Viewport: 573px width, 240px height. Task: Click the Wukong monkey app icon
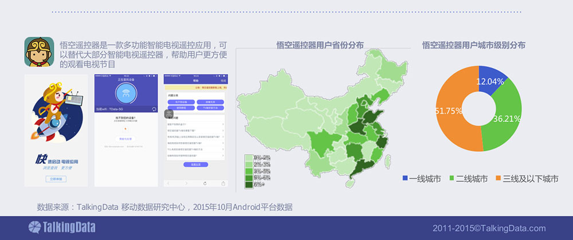pos(39,52)
